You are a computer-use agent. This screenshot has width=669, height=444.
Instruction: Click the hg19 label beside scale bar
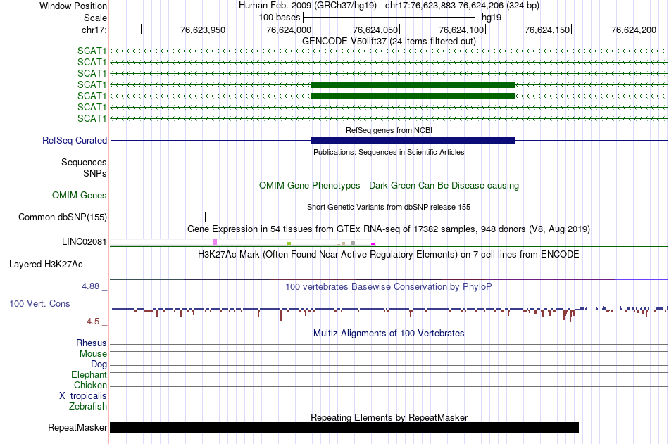click(492, 18)
